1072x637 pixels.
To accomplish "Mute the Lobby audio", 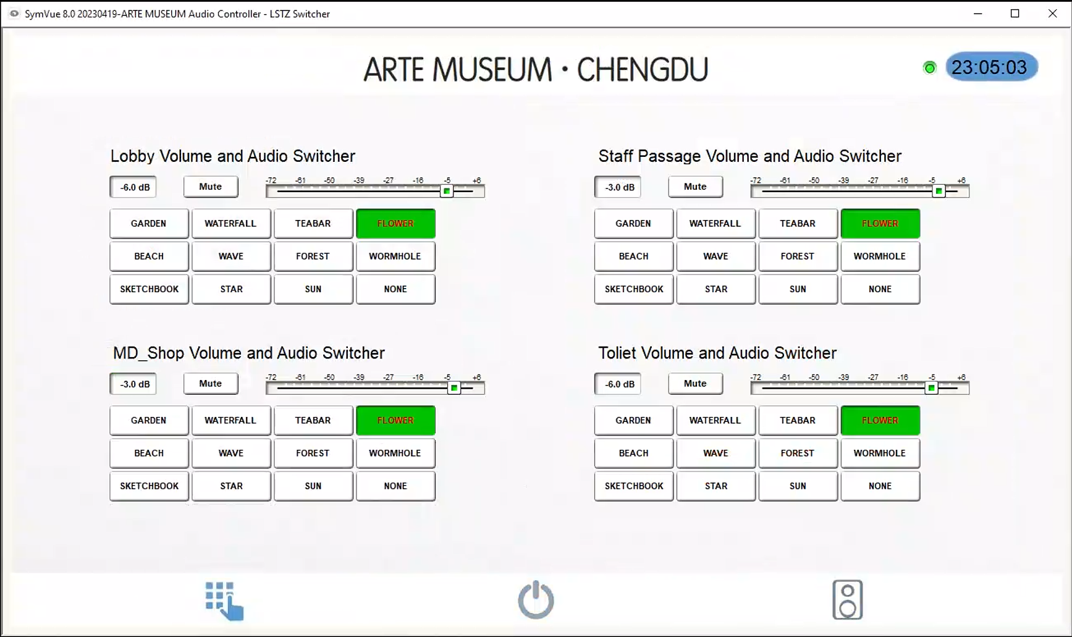I will pos(211,187).
